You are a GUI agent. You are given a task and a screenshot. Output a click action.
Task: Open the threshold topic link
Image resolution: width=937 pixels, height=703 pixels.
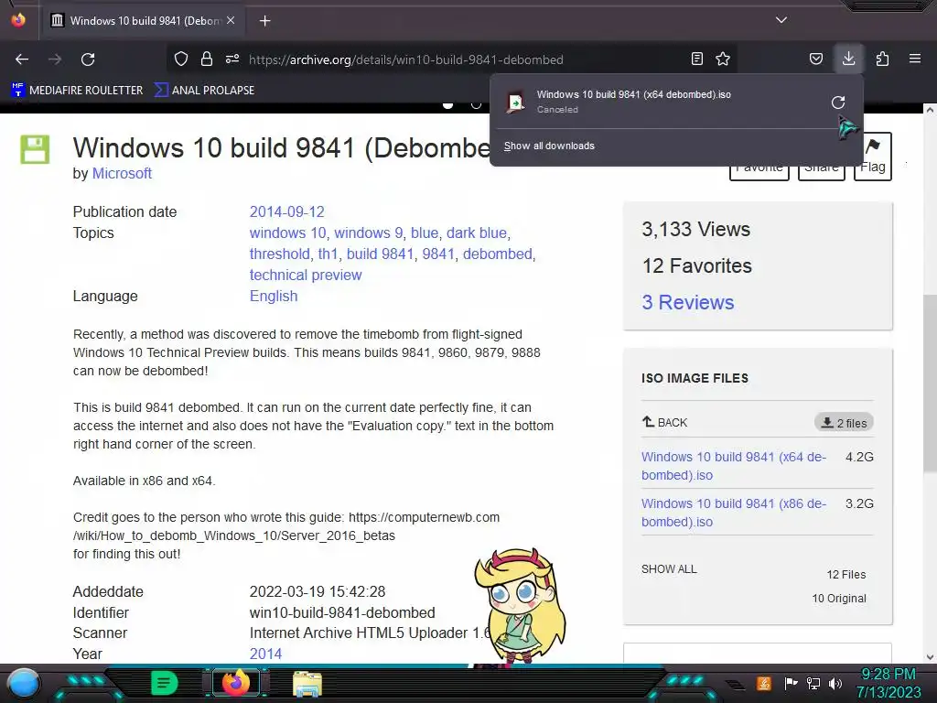point(280,254)
